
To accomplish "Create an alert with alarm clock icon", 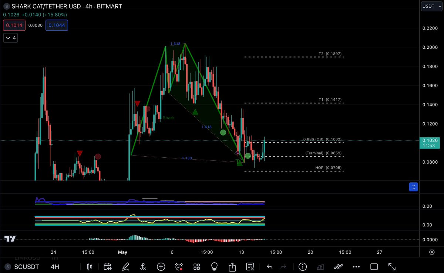I will [x=179, y=266].
